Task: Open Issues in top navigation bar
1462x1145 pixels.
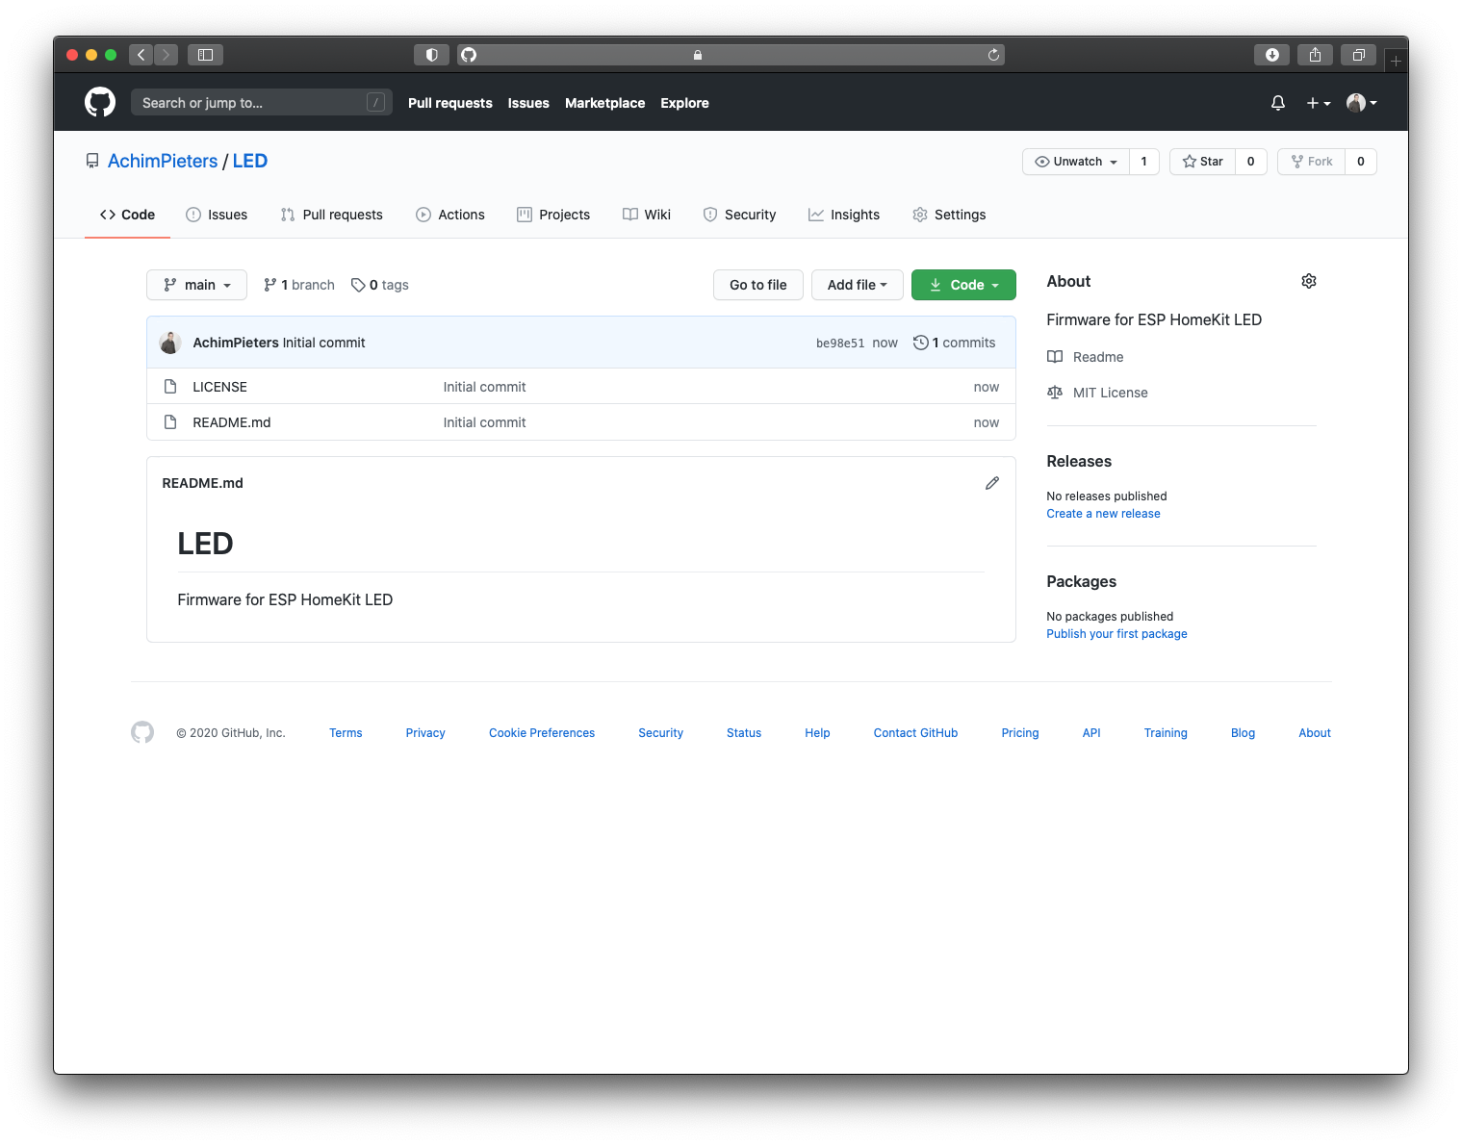Action: pos(528,103)
